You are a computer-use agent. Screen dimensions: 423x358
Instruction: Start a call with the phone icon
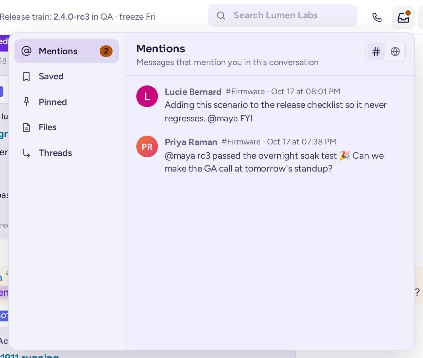point(377,17)
